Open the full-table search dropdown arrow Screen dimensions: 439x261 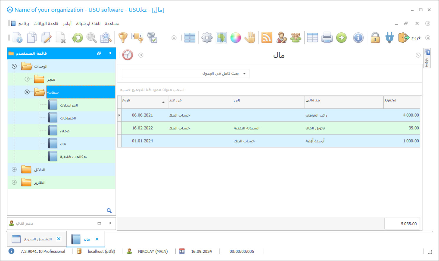(x=244, y=73)
